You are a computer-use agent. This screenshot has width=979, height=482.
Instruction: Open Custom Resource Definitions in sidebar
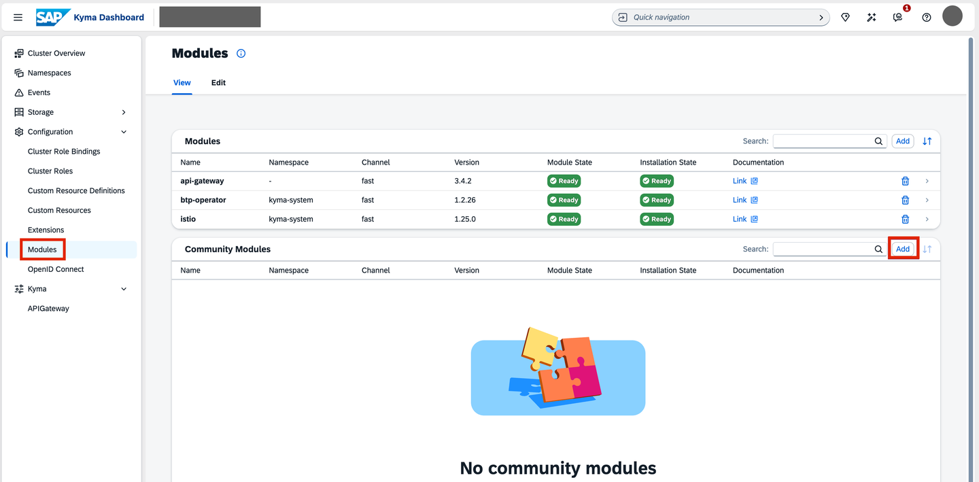[76, 191]
